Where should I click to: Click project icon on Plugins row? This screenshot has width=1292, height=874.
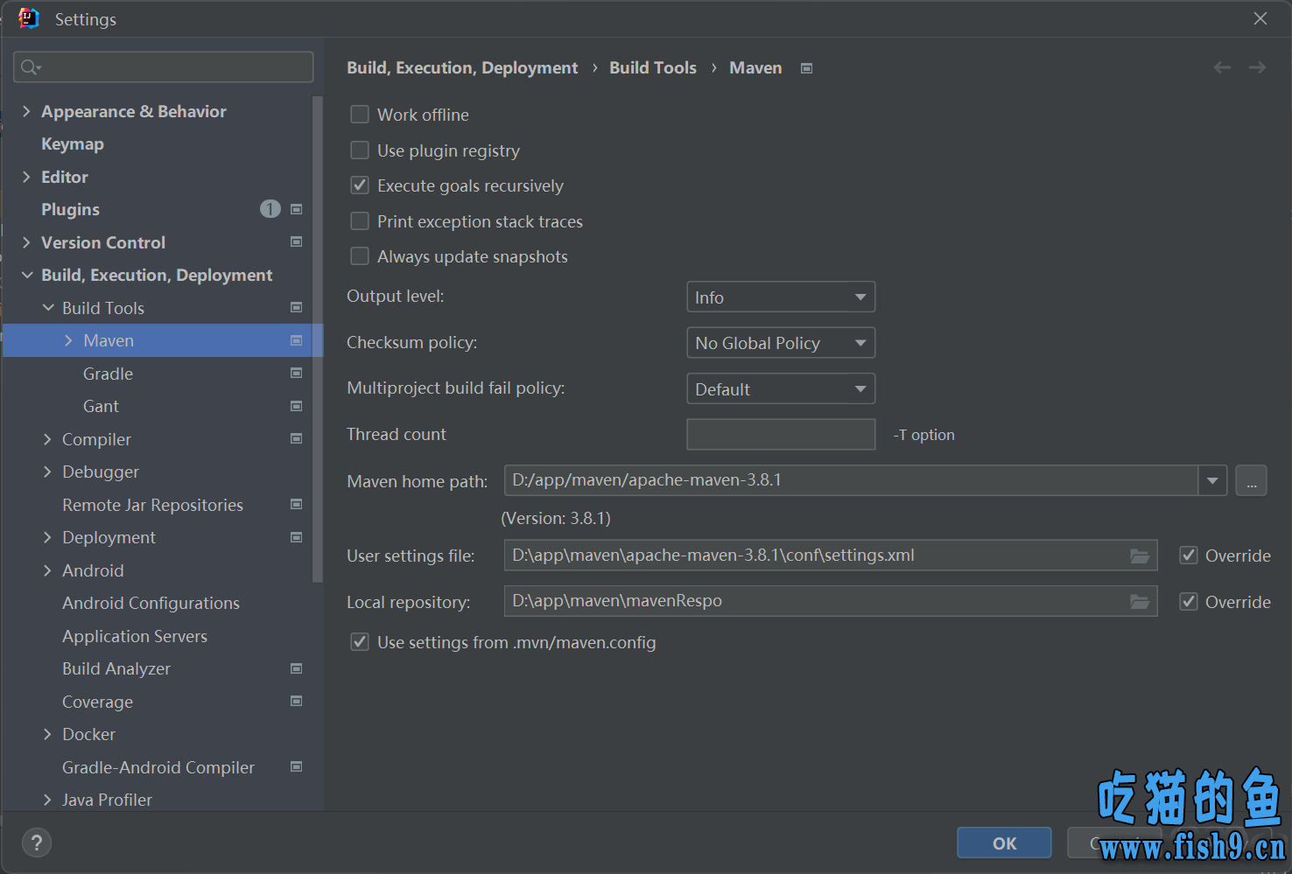coord(297,209)
